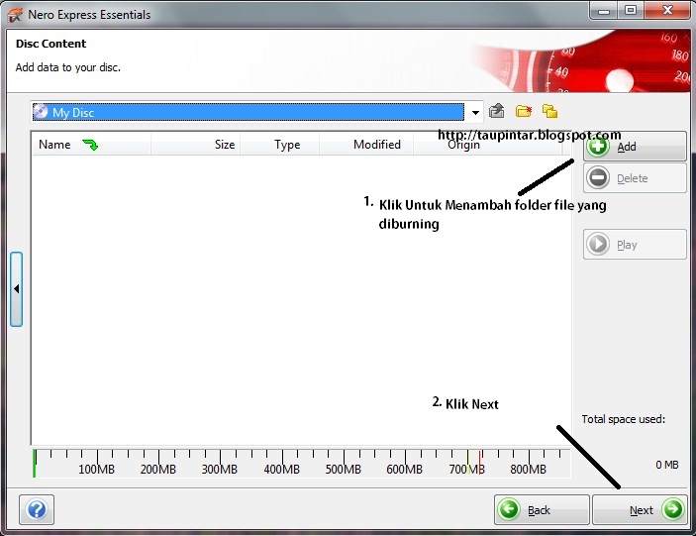
Task: Click the copy folders icon
Action: pos(549,111)
